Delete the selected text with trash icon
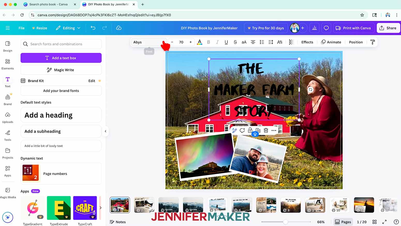 click(266, 130)
